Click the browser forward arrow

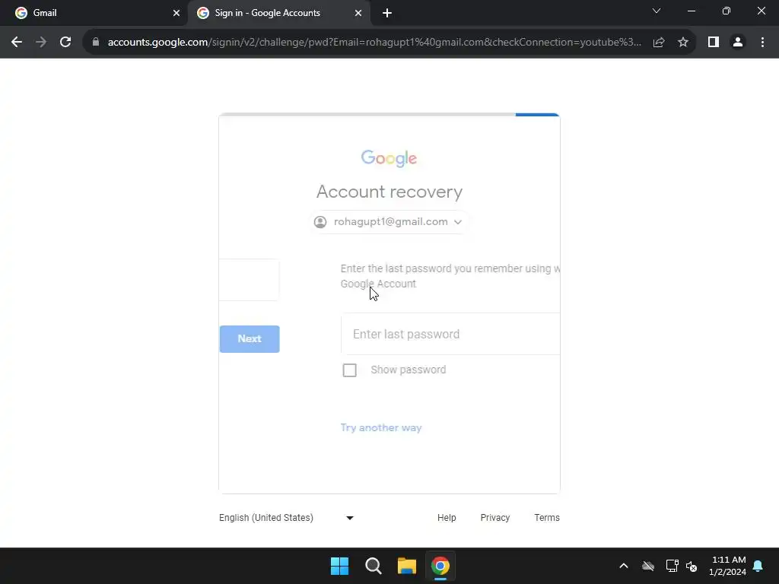pyautogui.click(x=41, y=43)
